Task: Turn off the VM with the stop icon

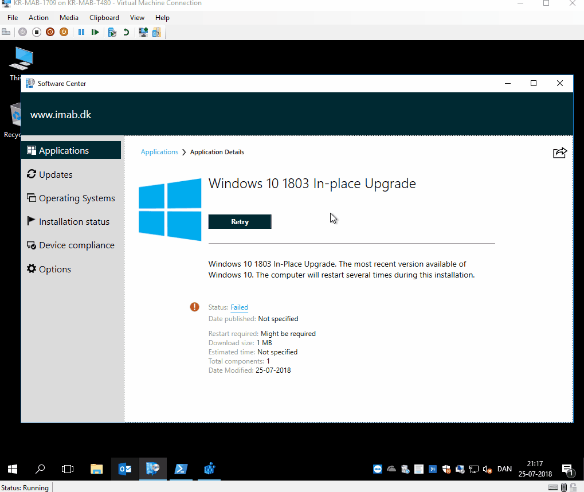Action: tap(37, 32)
